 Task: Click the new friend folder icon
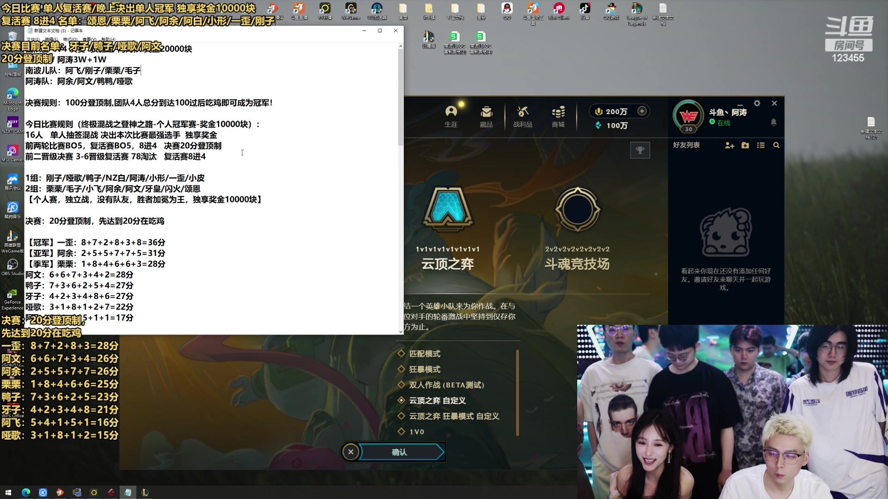point(745,145)
